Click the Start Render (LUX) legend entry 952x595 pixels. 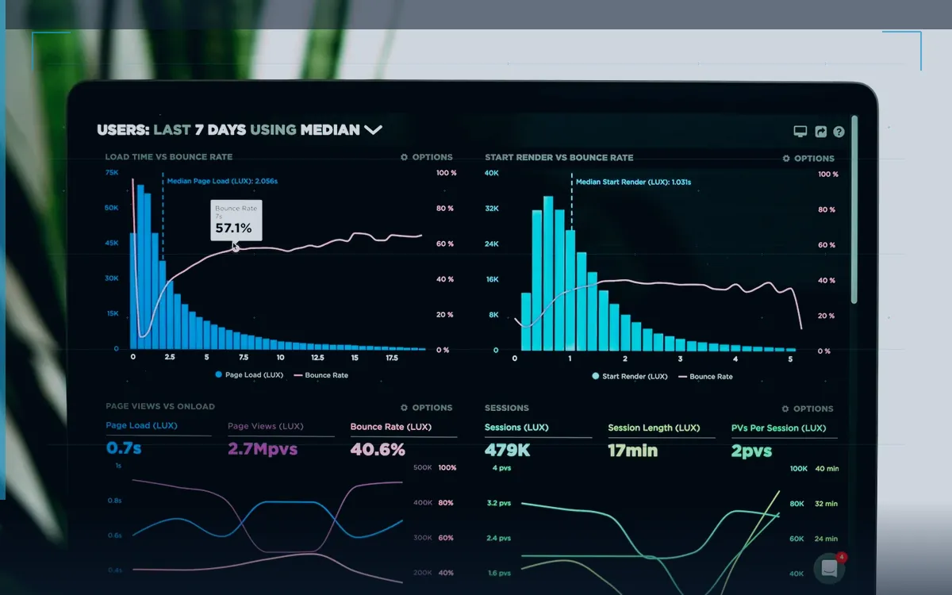(630, 376)
